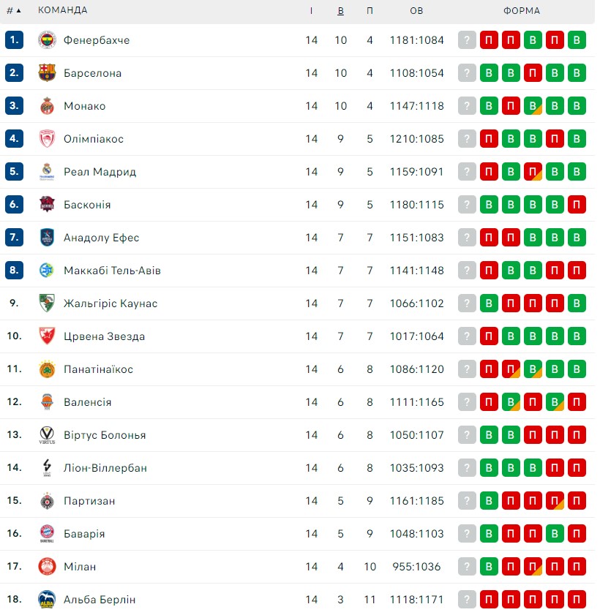Open the Альба Берлін team logo
Viewport: 600px width, 615px height.
[x=47, y=600]
